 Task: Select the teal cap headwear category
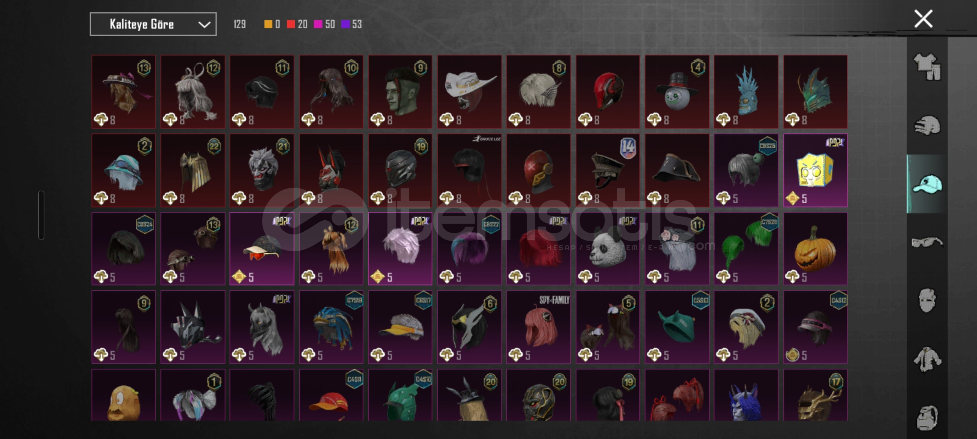pyautogui.click(x=927, y=184)
